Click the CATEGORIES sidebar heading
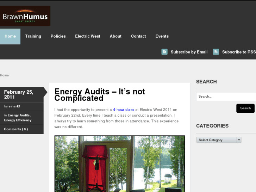256x192 pixels. click(212, 126)
